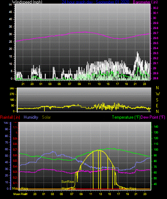Click "80" on the blue humidity axis
This screenshot has height=199, width=167.
coord(6,136)
